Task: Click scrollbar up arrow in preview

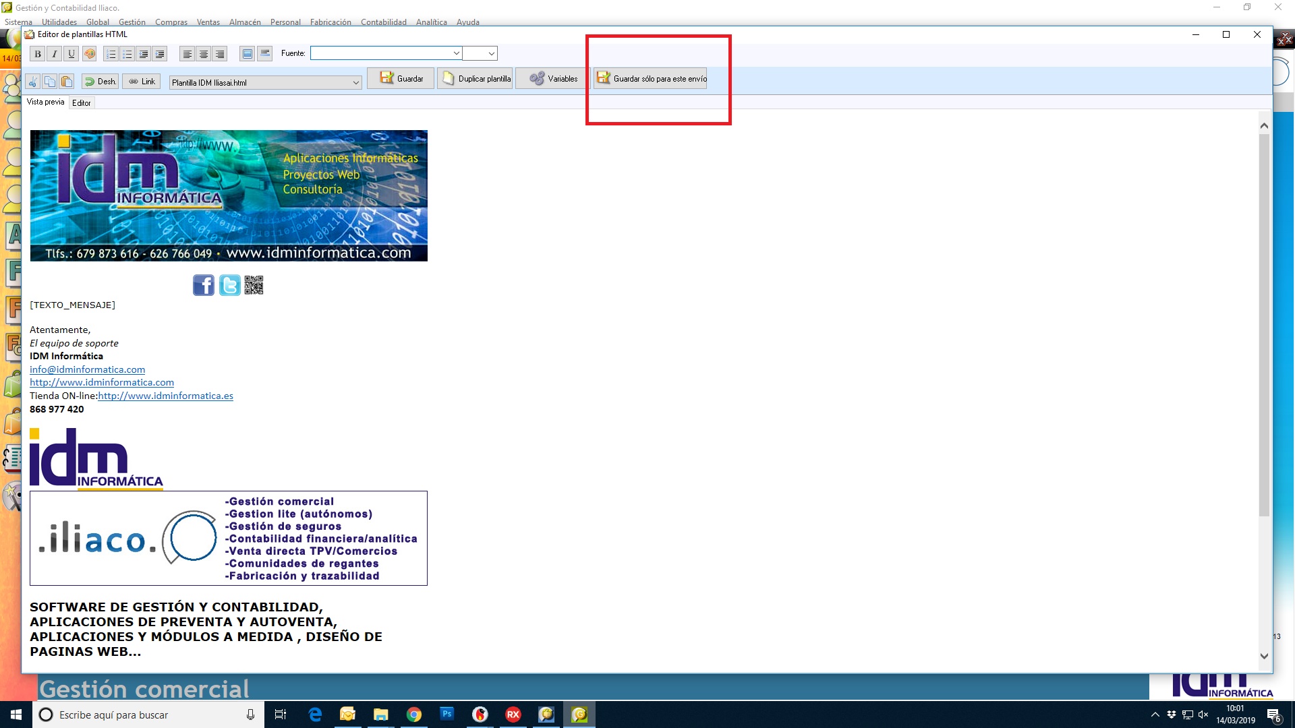Action: pyautogui.click(x=1264, y=125)
